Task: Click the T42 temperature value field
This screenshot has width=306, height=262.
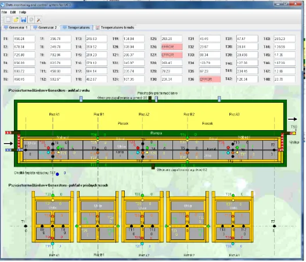Action: tap(247, 79)
